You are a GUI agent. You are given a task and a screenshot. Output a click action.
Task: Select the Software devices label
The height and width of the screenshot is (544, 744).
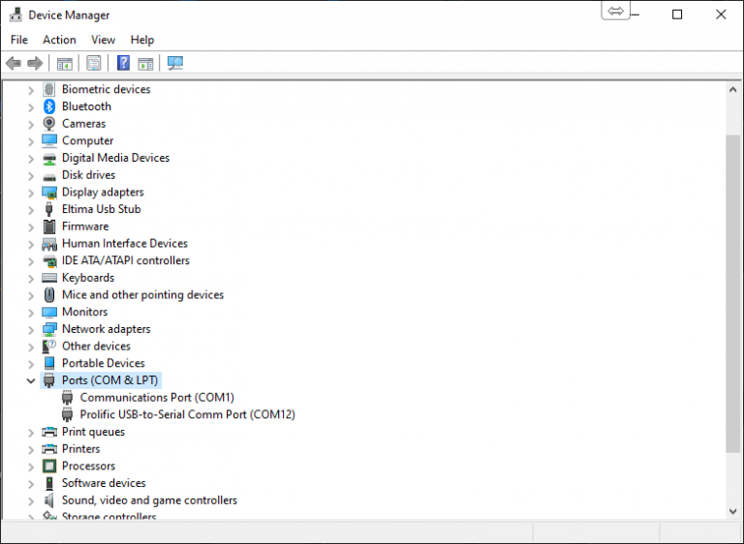[x=104, y=483]
